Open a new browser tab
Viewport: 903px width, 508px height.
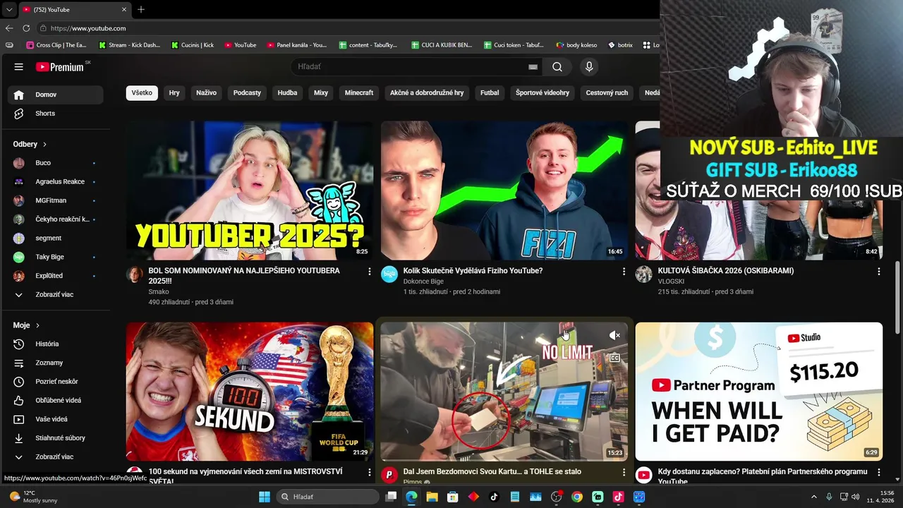click(x=141, y=9)
